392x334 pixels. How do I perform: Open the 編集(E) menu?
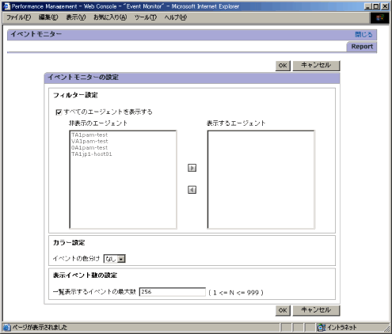click(x=48, y=17)
